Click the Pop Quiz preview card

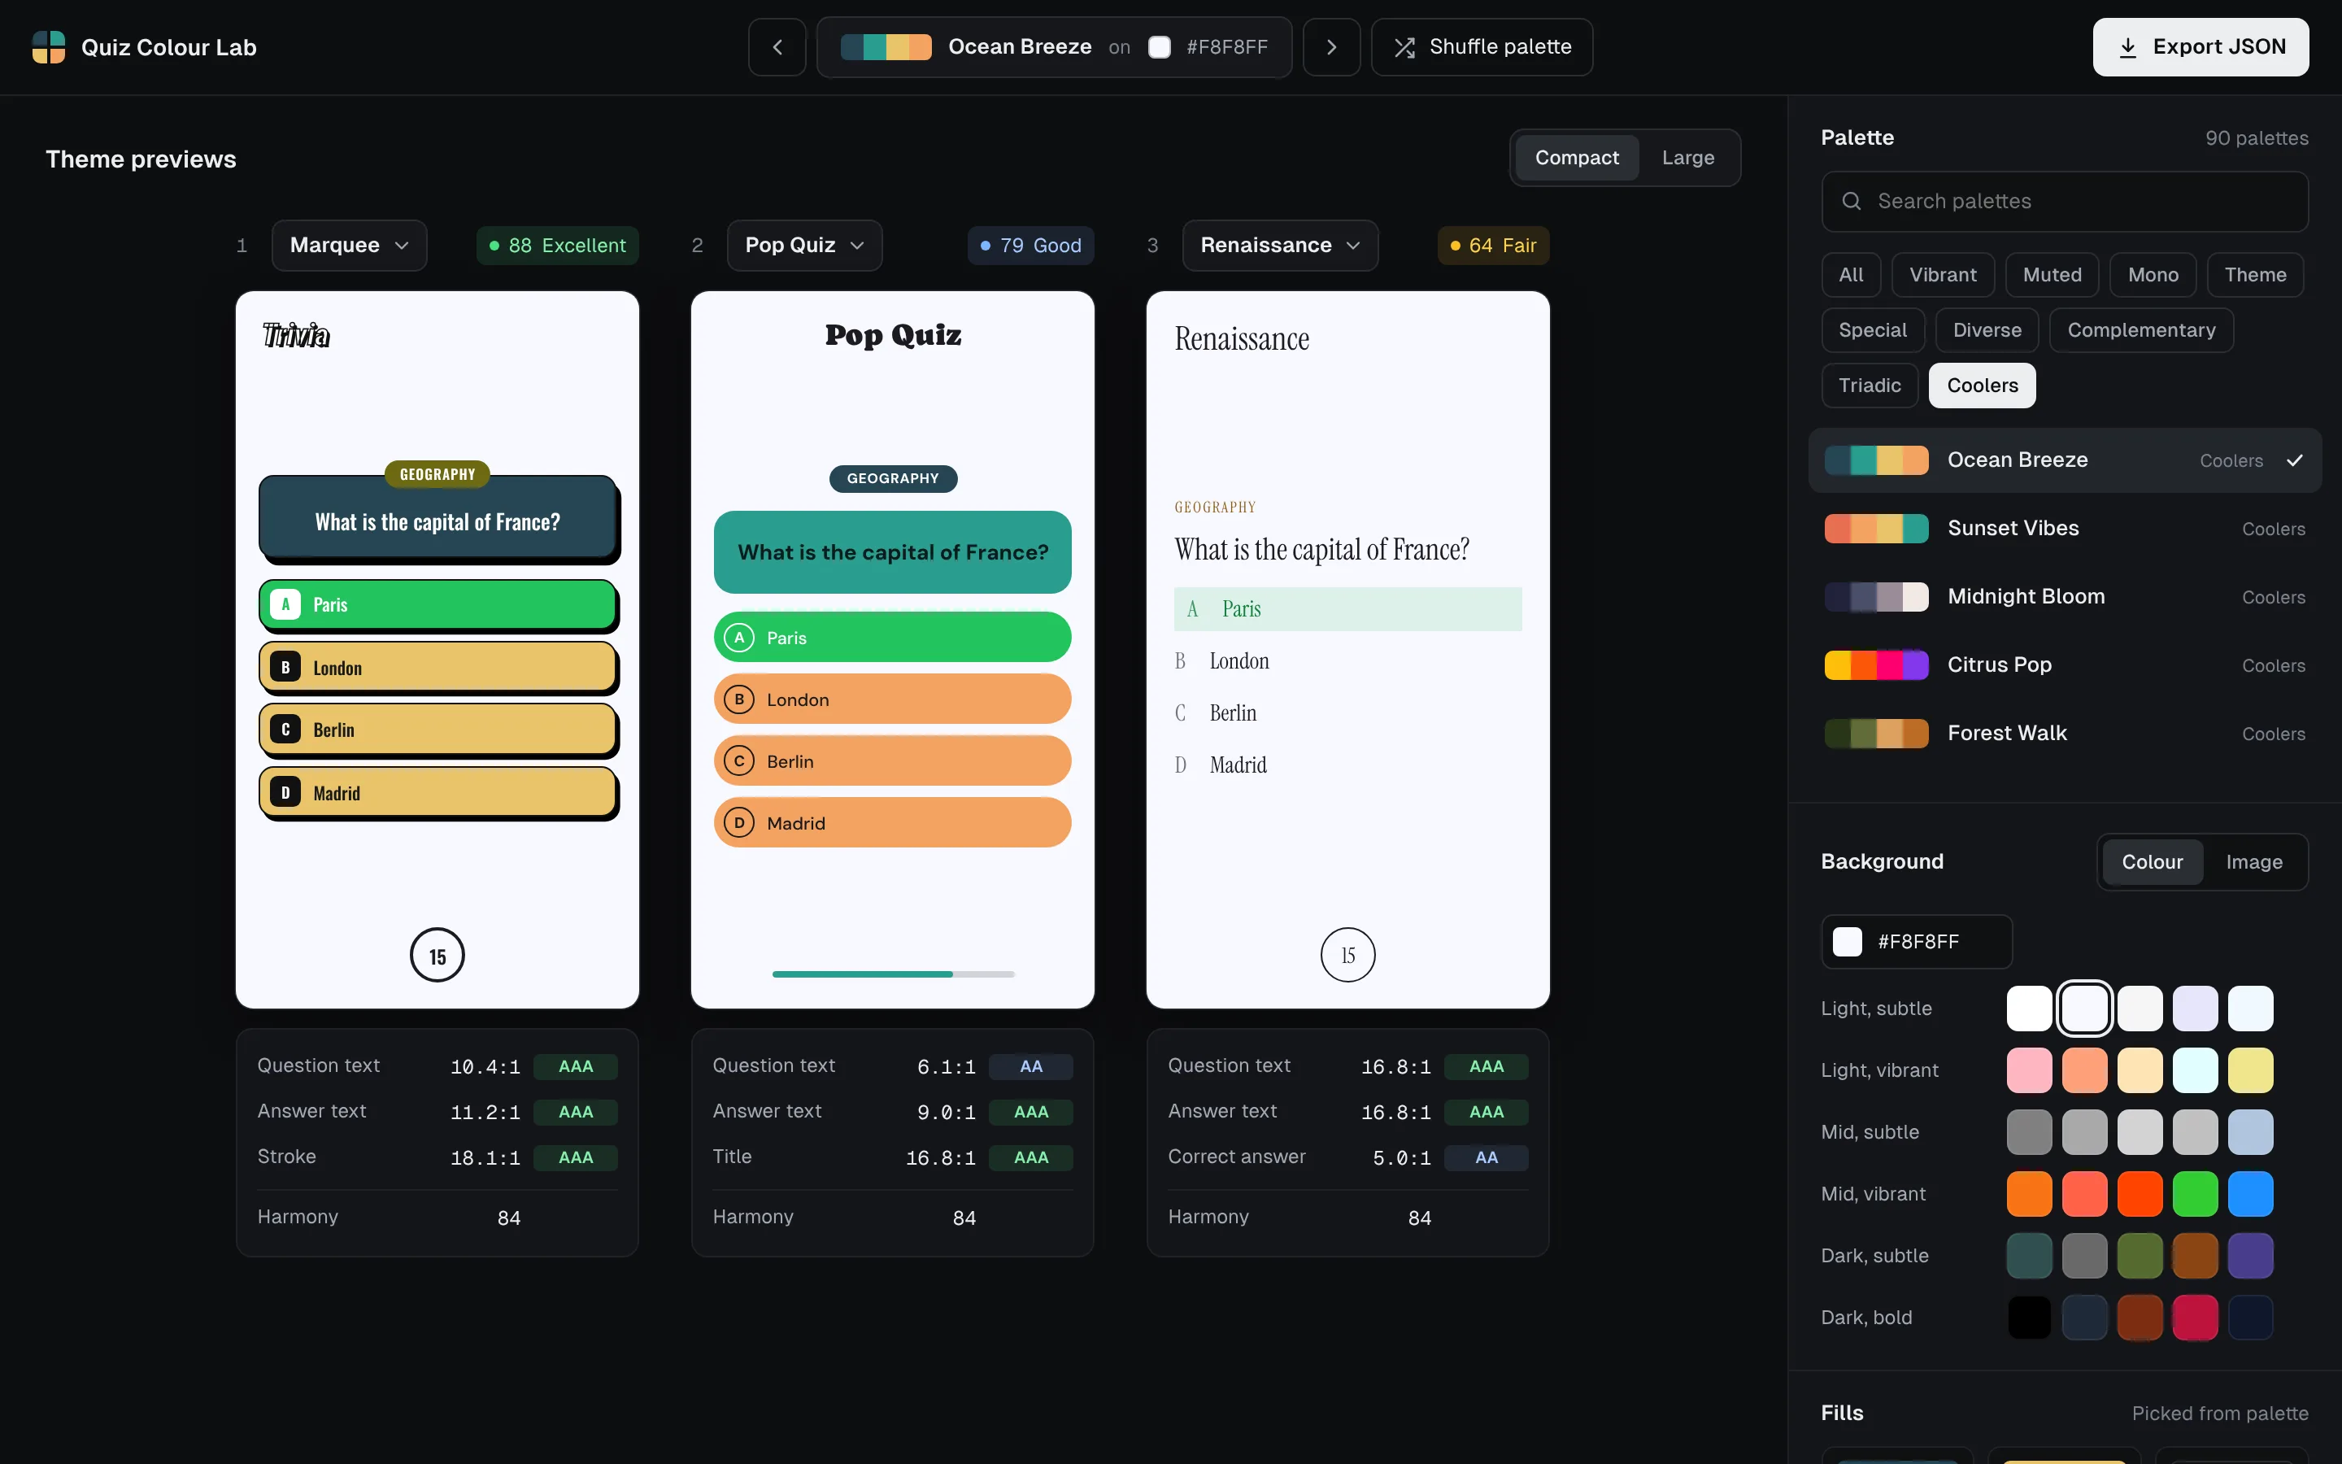892,650
